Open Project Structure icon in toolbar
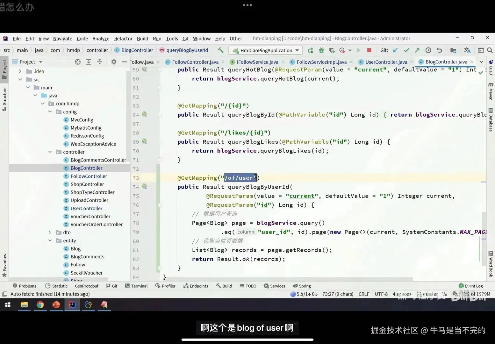The image size is (495, 344). click(453, 50)
